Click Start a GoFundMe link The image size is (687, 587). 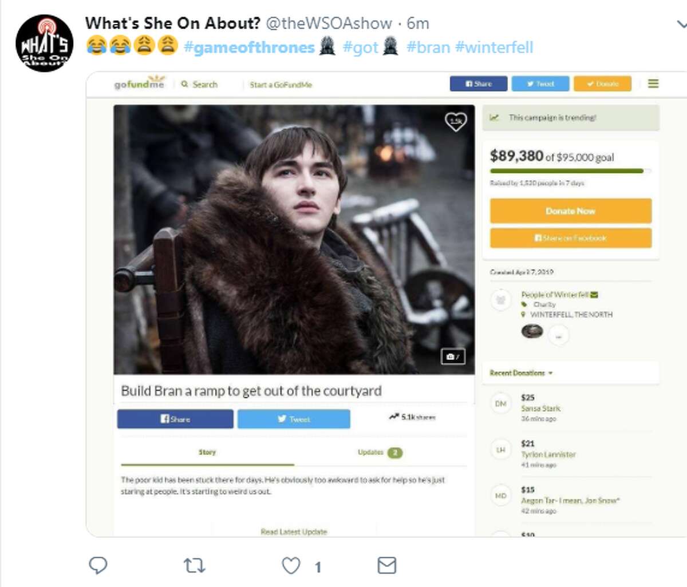(281, 85)
